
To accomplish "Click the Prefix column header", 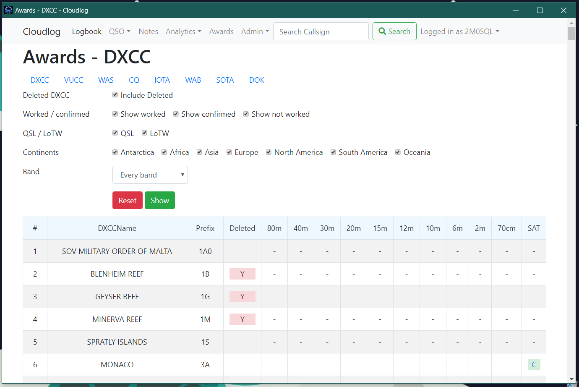I will coord(205,228).
